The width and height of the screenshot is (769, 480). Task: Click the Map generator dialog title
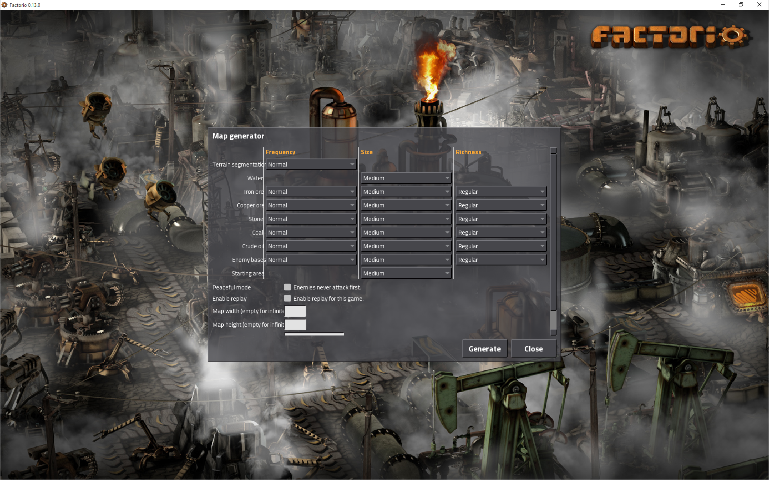click(x=239, y=136)
